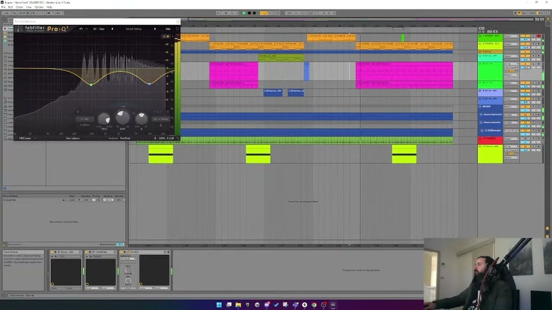
Task: Open the Zero Latency processing mode menu
Action: pyautogui.click(x=73, y=138)
